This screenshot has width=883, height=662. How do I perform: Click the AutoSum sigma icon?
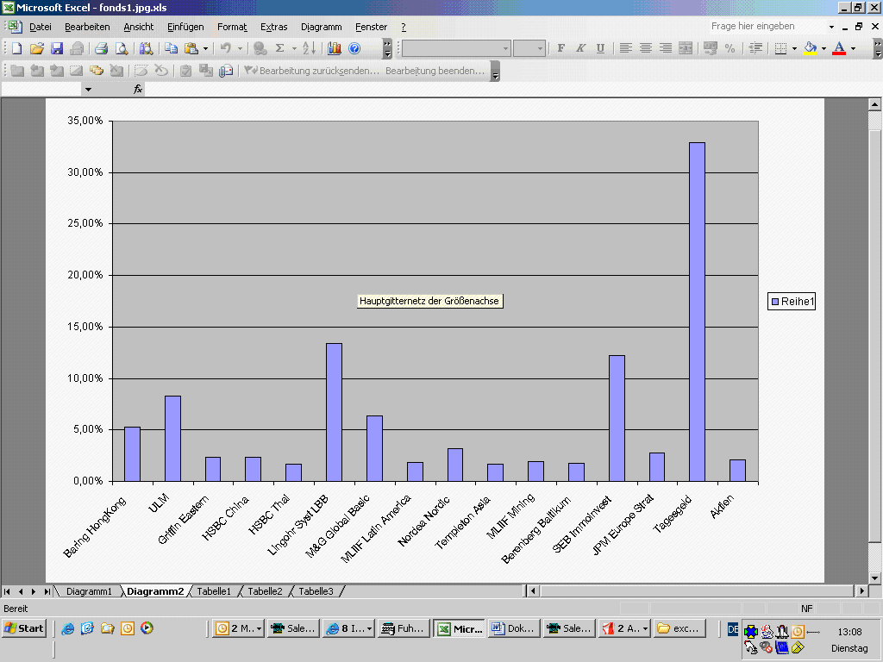280,48
